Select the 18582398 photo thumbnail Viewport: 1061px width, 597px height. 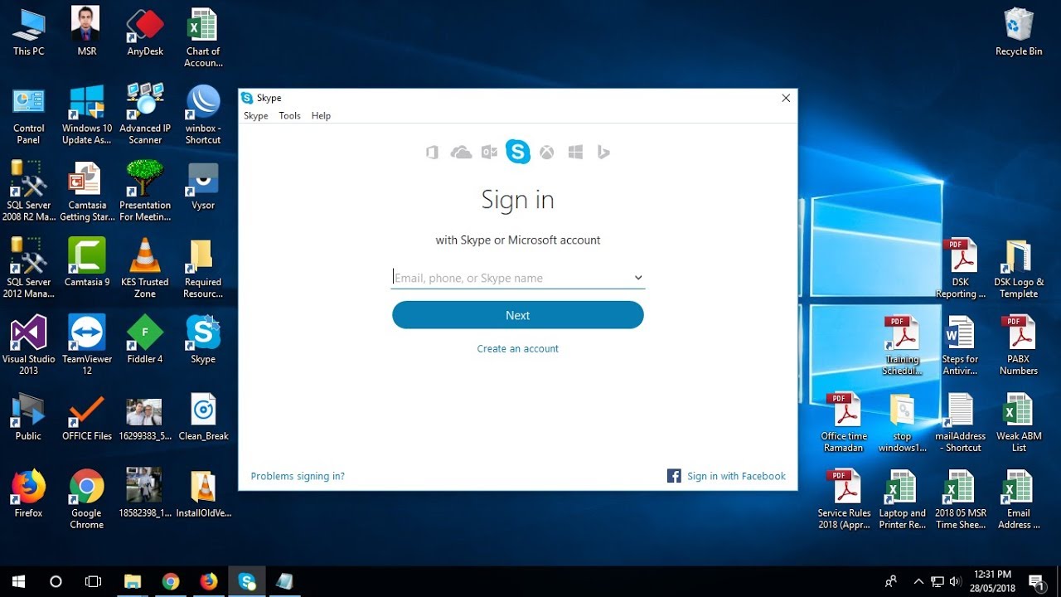pyautogui.click(x=145, y=494)
